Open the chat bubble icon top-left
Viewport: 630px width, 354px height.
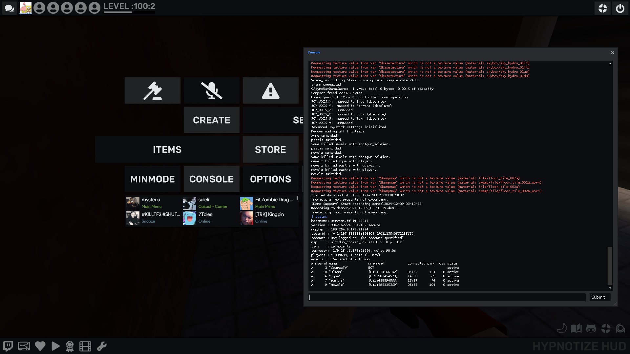click(x=10, y=8)
